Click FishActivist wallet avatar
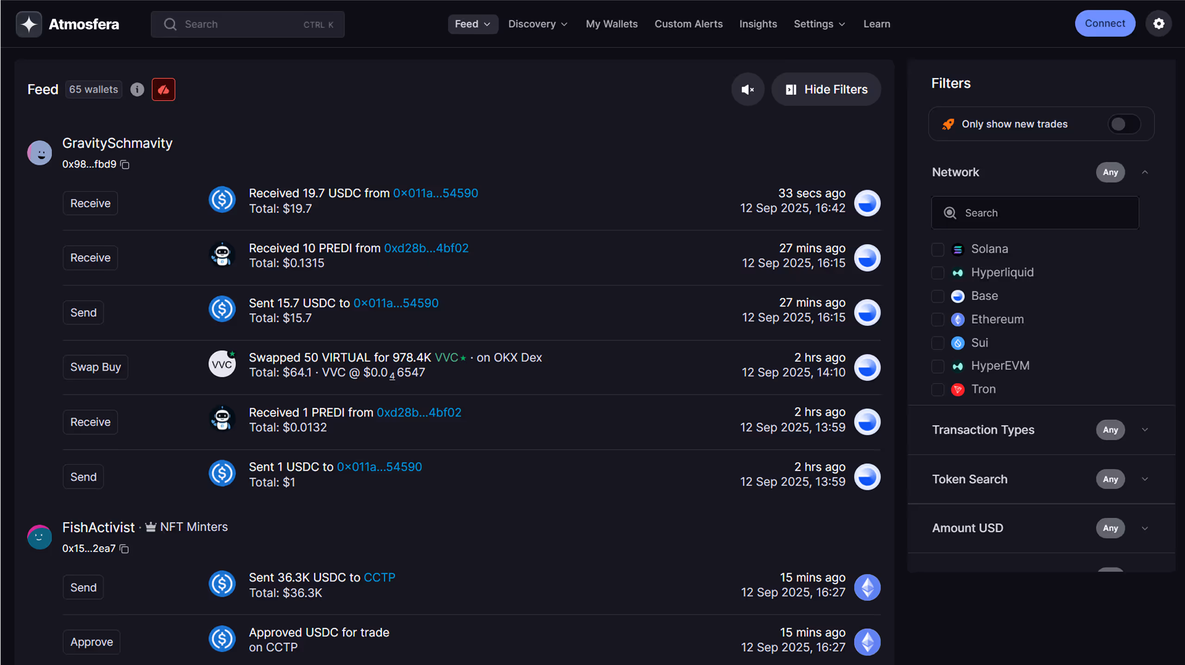The height and width of the screenshot is (665, 1185). [39, 537]
